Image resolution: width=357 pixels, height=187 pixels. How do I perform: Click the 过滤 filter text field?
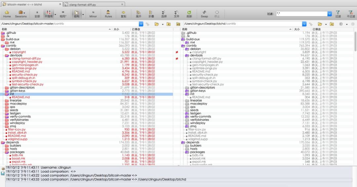point(302,14)
